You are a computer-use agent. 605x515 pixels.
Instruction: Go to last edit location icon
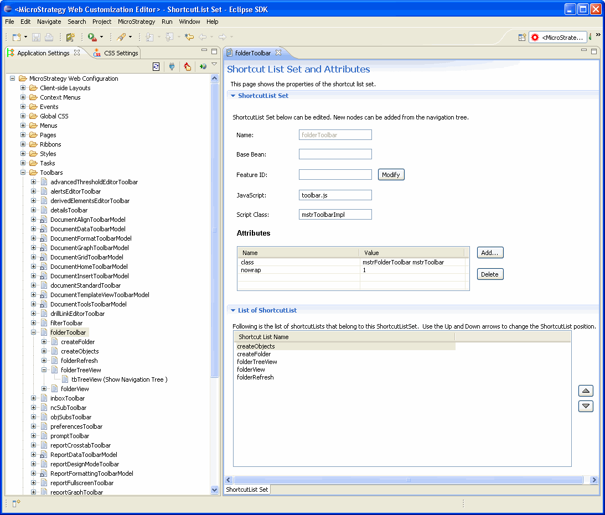click(189, 37)
